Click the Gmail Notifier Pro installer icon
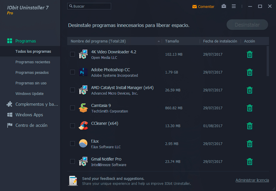Viewport: 276px width, 191px height. click(x=83, y=161)
